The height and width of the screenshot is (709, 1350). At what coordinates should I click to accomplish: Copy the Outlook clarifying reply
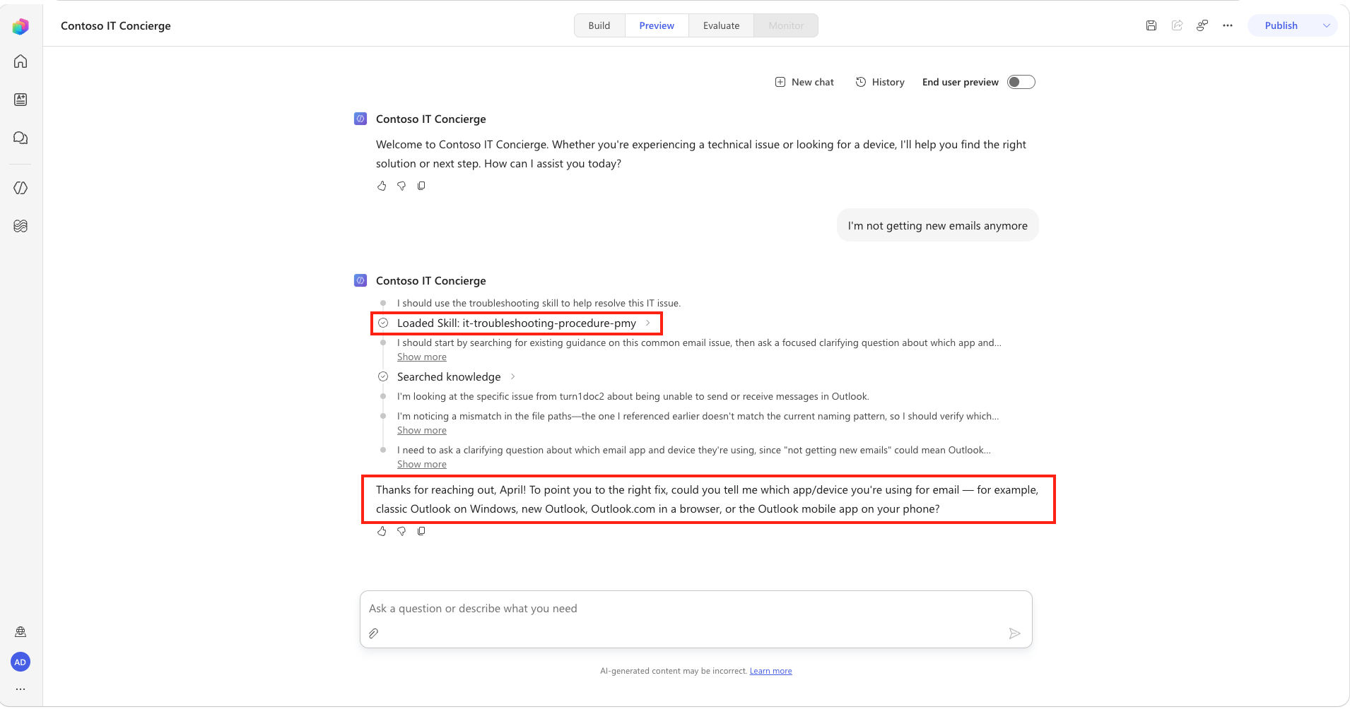coord(421,531)
